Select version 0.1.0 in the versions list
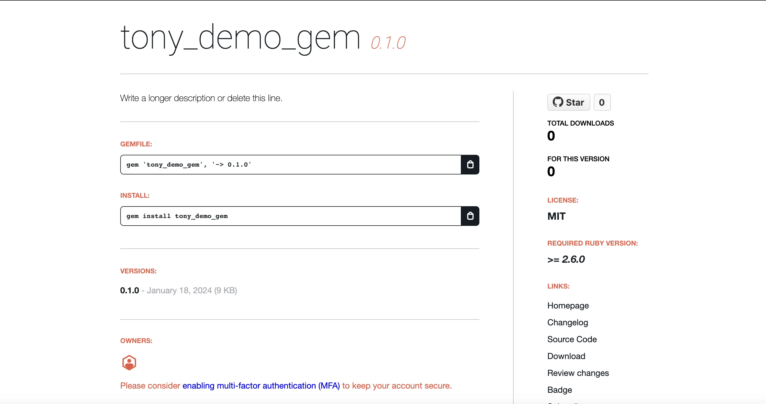 click(x=129, y=290)
